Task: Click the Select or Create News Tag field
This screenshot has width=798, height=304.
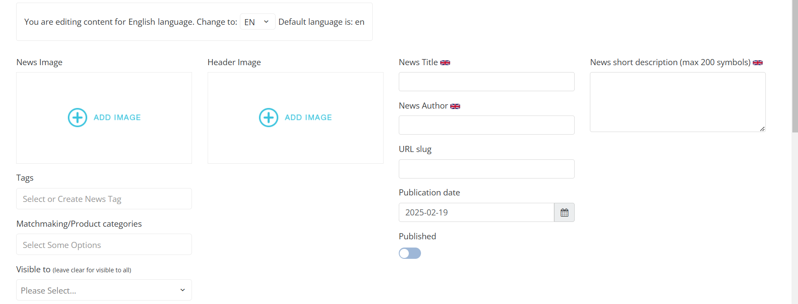Action: pos(104,199)
